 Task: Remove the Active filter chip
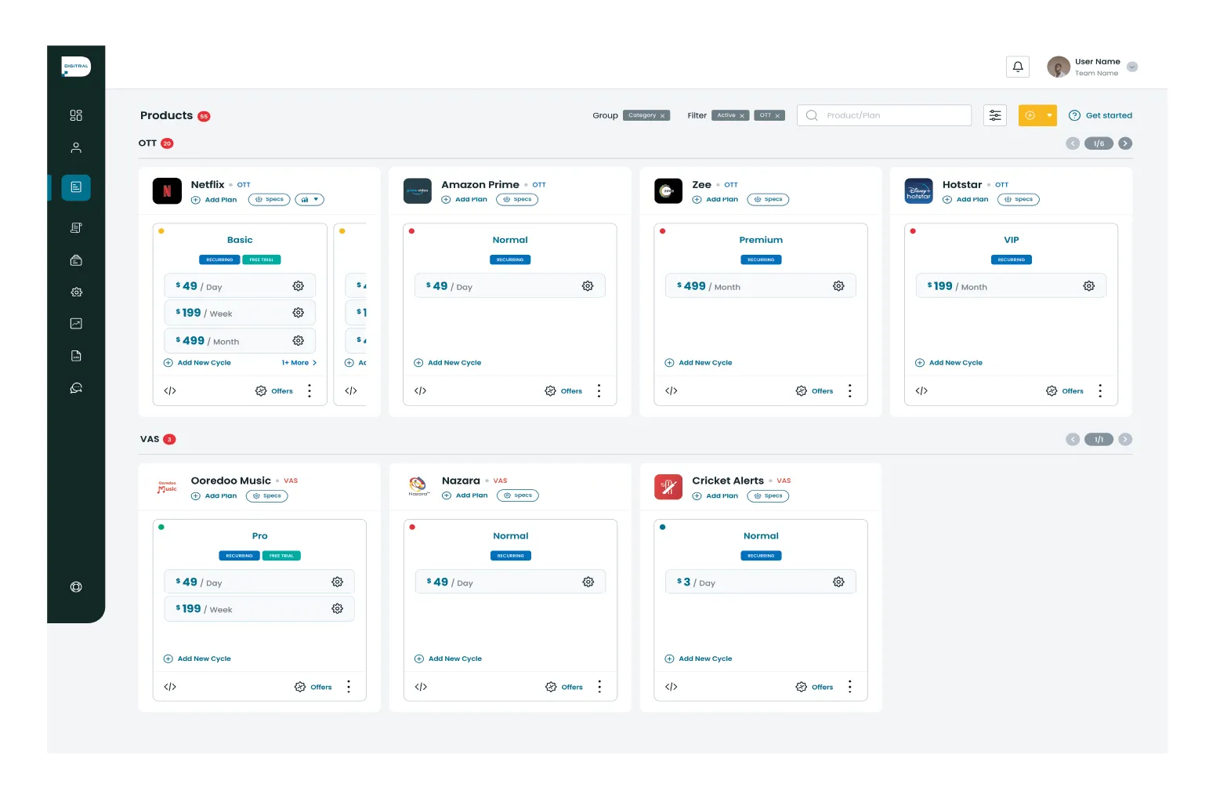pos(742,116)
